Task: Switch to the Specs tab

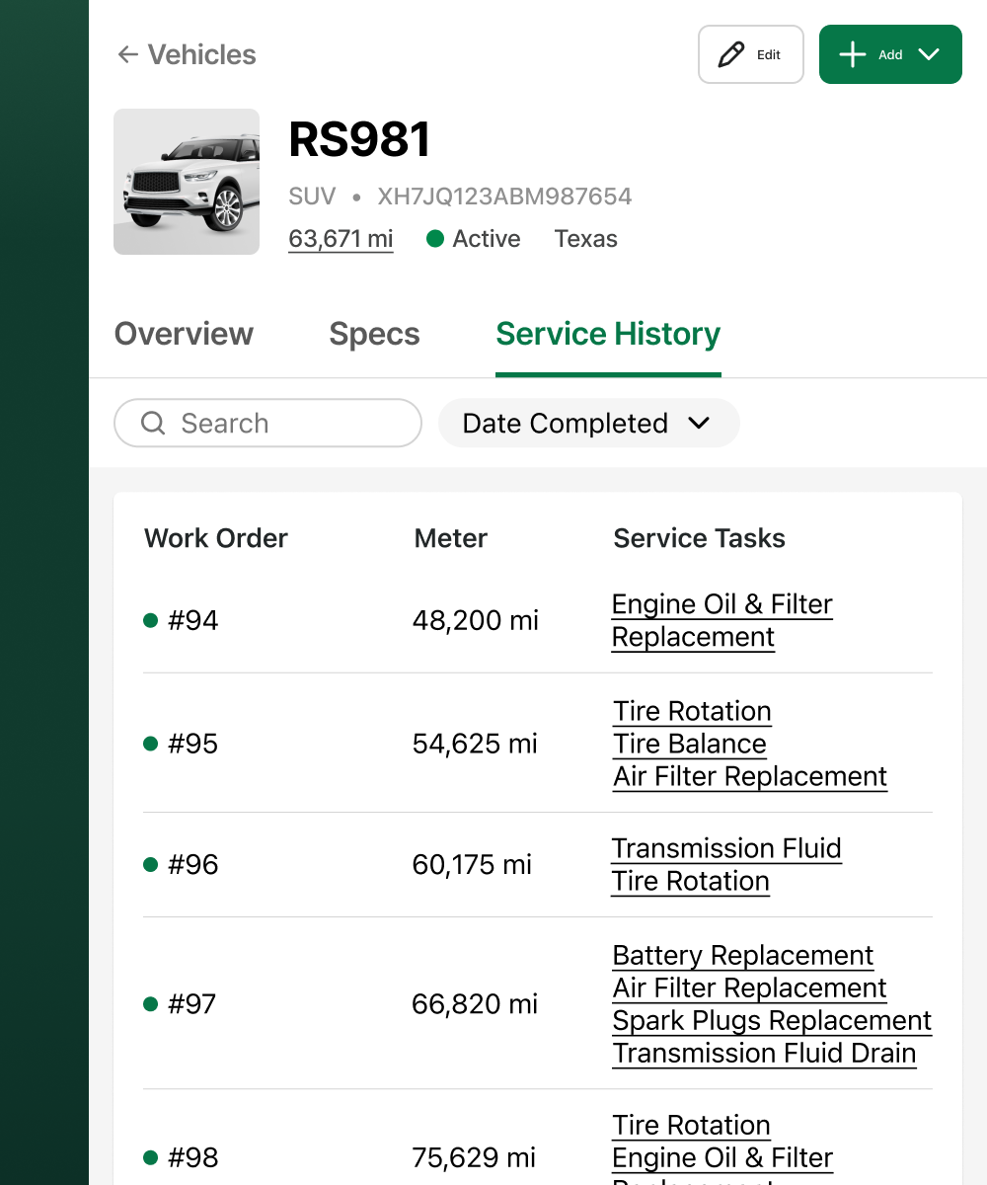Action: pyautogui.click(x=374, y=335)
